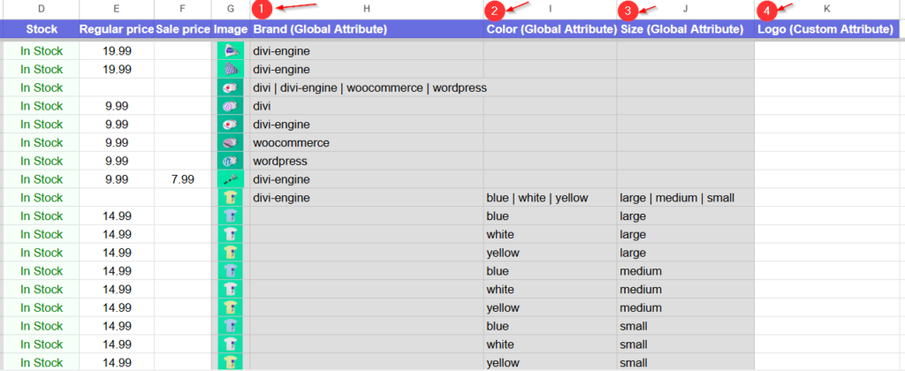905x371 pixels.
Task: Select 'In Stock' in the yellow large row
Action: (41, 253)
